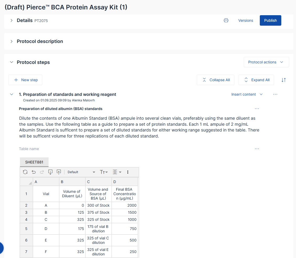Expand the Details section
The height and width of the screenshot is (258, 296).
pyautogui.click(x=12, y=20)
